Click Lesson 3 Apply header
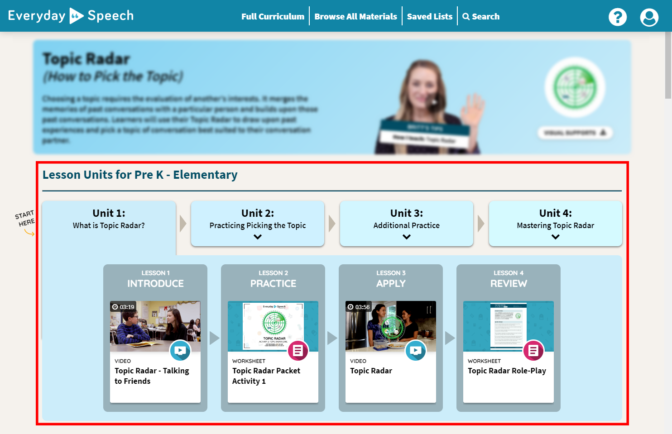 (391, 279)
